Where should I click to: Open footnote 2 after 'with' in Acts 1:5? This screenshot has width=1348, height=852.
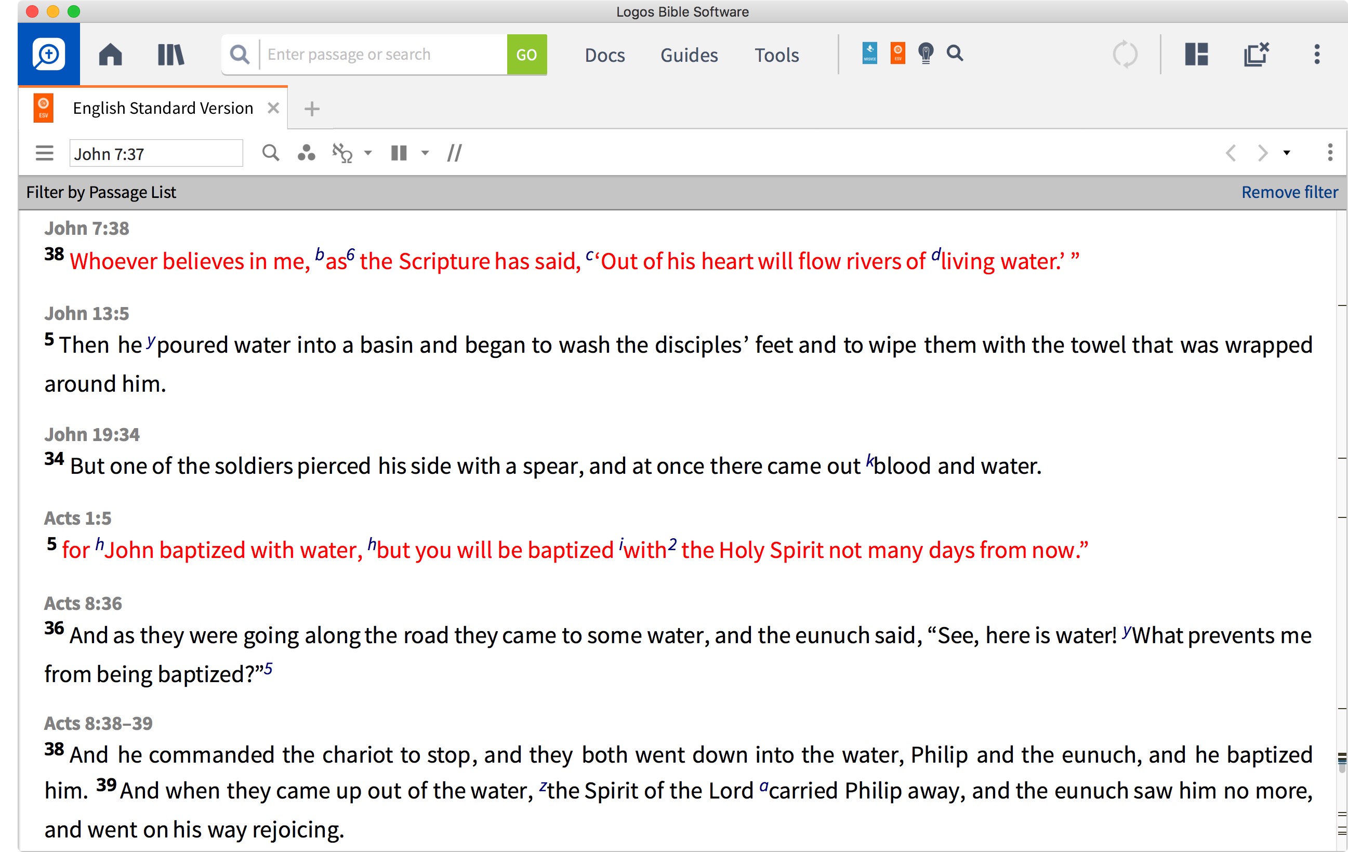tap(672, 544)
